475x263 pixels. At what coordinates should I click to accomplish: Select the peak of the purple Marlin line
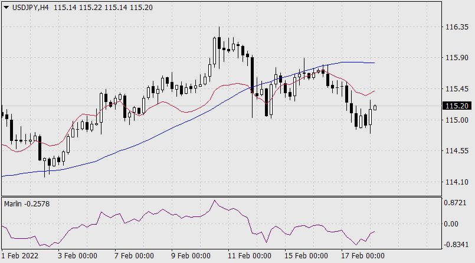tap(214, 200)
